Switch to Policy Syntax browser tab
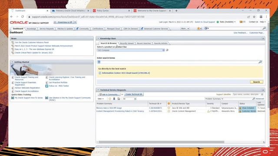The height and width of the screenshot is (156, 278). coord(112,10)
